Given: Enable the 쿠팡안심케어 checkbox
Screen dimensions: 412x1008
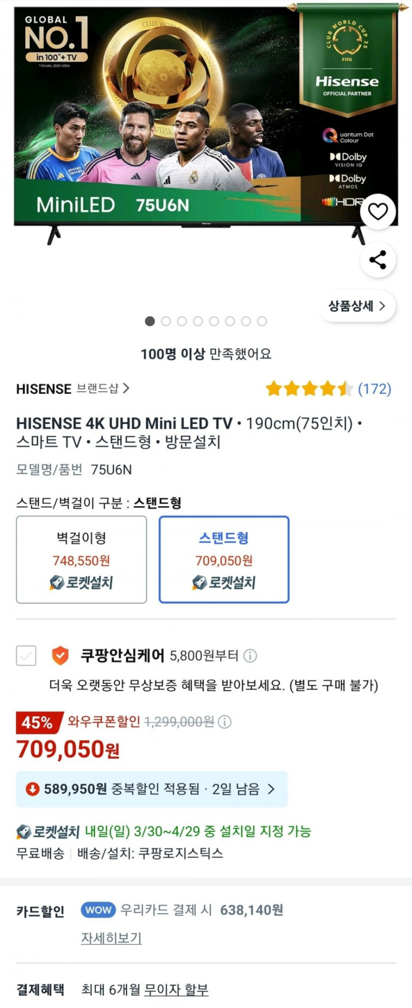Looking at the screenshot, I should pos(26,656).
